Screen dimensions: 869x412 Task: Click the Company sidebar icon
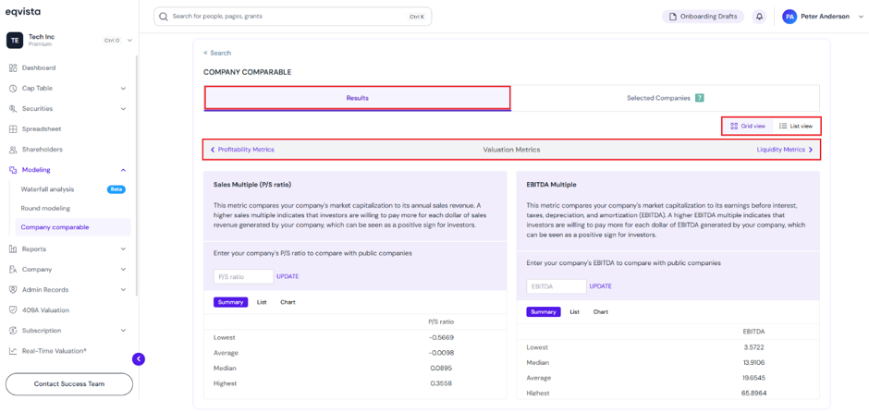[x=13, y=270]
